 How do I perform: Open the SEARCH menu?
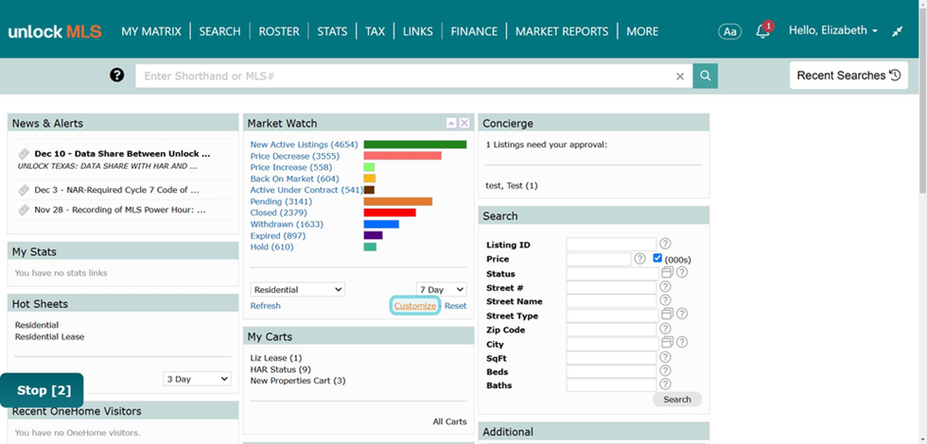coord(219,31)
